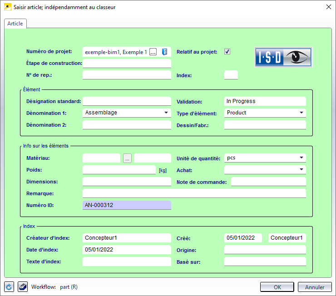Viewport: 336px width, 296px height.
Task: Toggle the Relatif au projet checkbox
Action: point(227,52)
